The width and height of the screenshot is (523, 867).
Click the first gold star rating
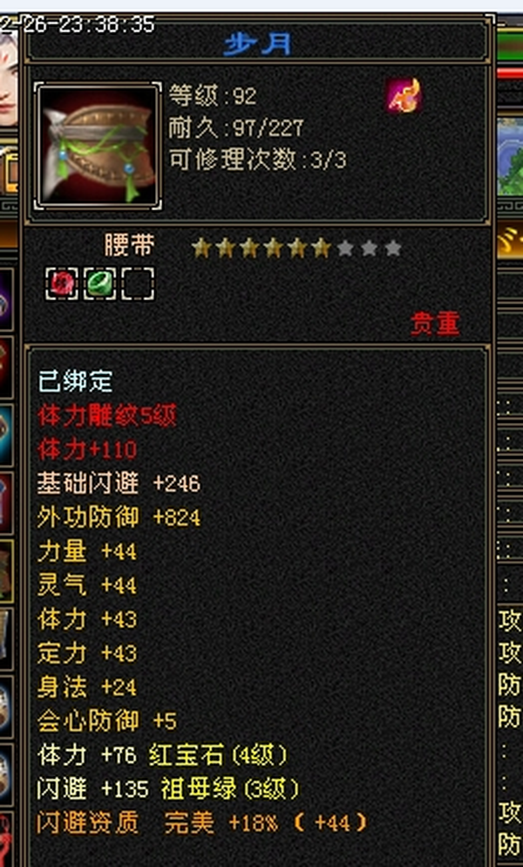pos(201,249)
